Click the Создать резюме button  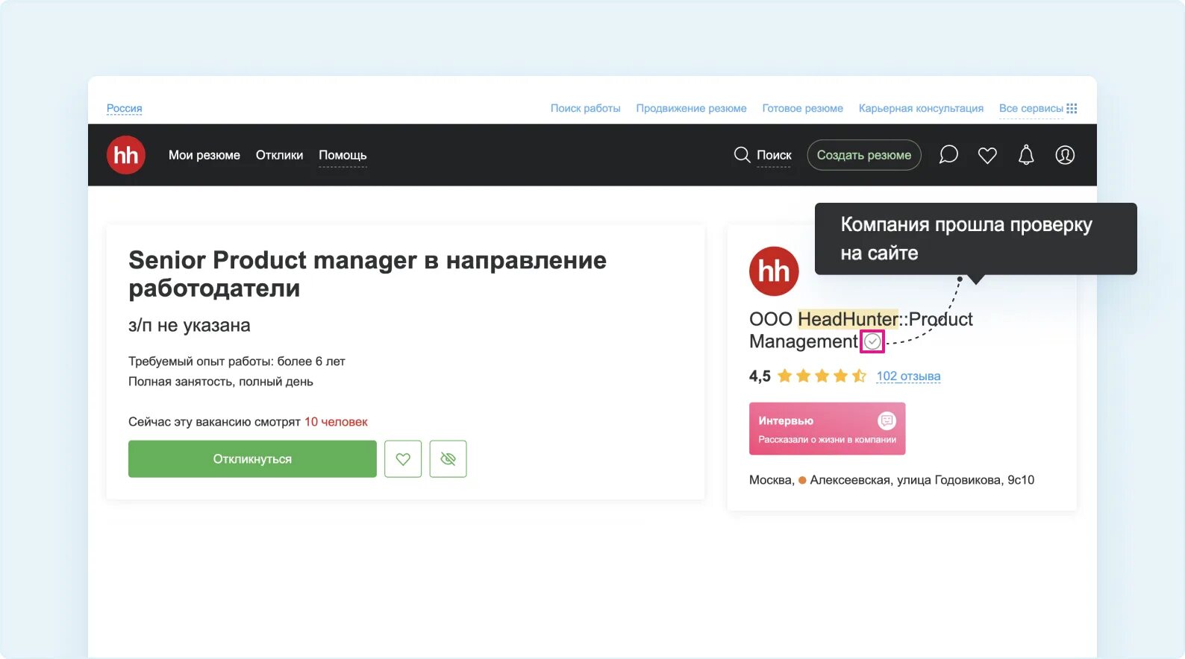click(x=864, y=155)
